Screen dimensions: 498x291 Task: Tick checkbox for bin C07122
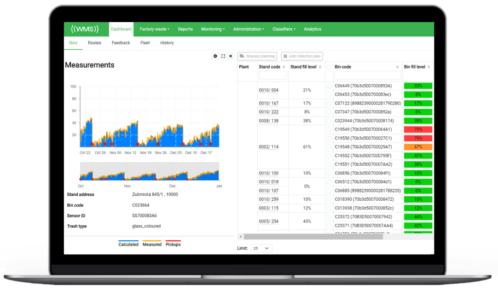(x=329, y=104)
